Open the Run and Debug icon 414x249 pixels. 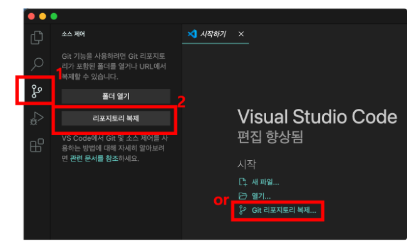[37, 118]
